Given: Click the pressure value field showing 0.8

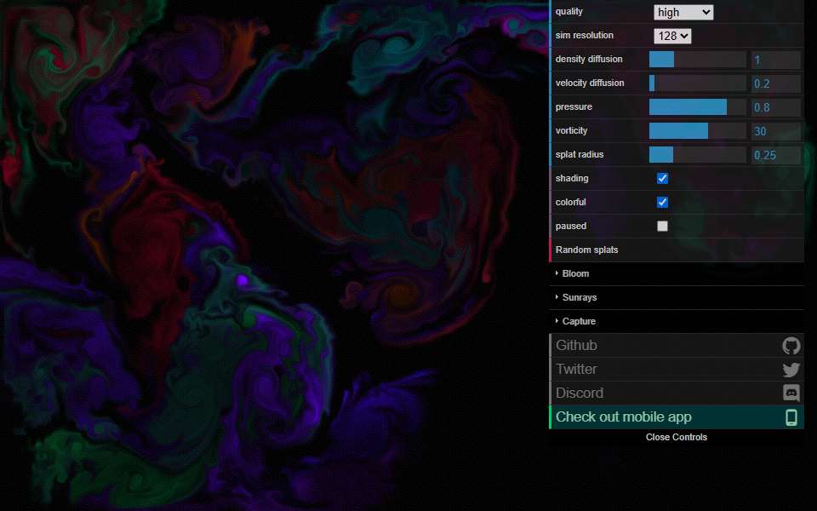Looking at the screenshot, I should [776, 108].
